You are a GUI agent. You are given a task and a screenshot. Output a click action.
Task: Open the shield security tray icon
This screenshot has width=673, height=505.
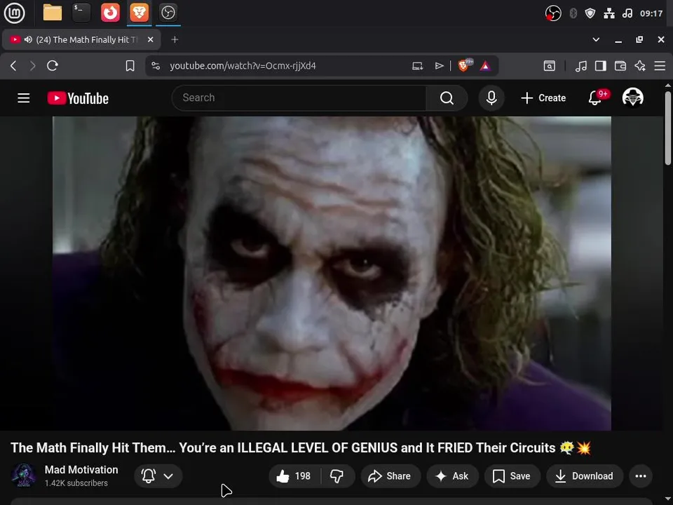[x=590, y=13]
